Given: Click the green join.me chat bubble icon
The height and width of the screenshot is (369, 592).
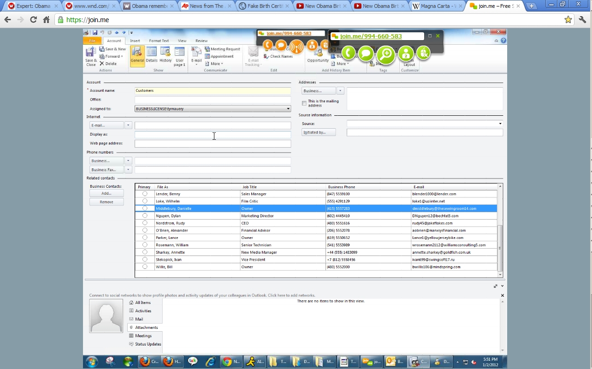Looking at the screenshot, I should (366, 54).
